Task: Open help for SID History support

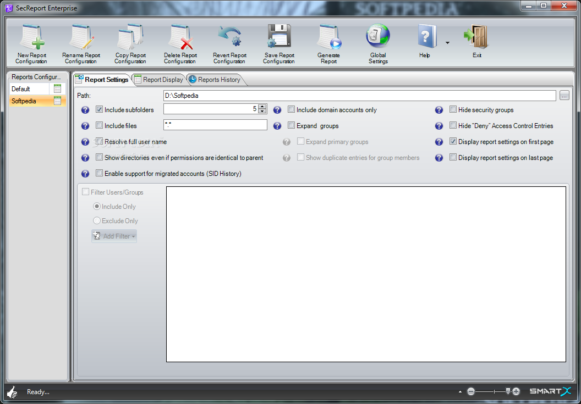Action: 85,174
